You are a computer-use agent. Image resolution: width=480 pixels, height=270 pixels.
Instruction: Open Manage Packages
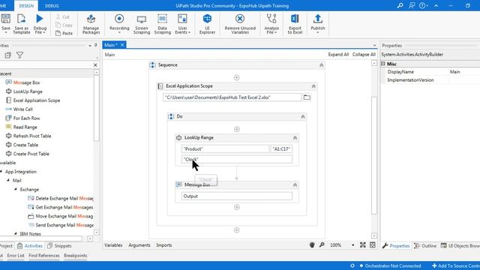[91, 24]
